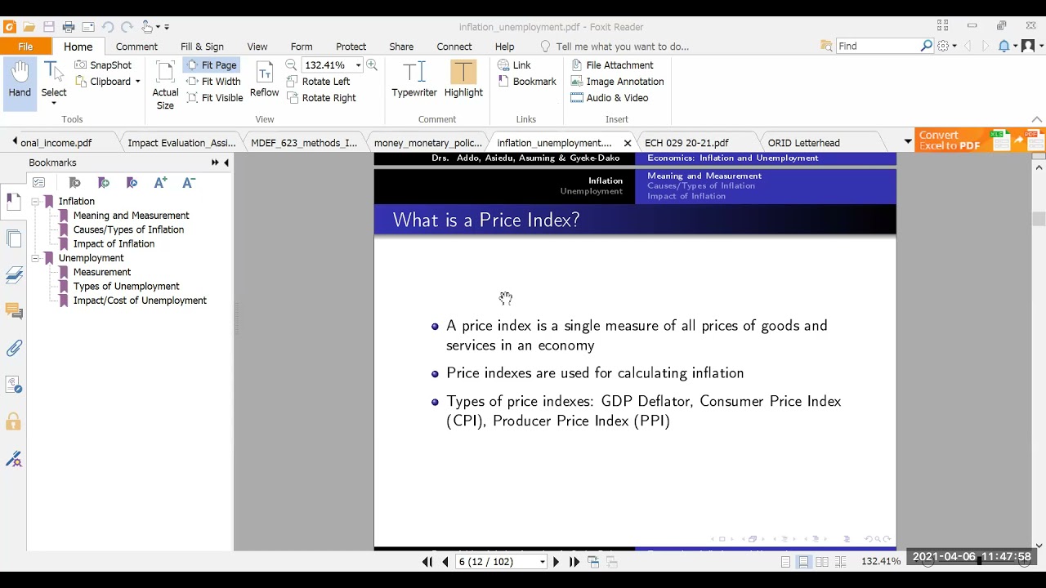Toggle continuous page layout in status bar
This screenshot has width=1046, height=588.
pos(803,562)
